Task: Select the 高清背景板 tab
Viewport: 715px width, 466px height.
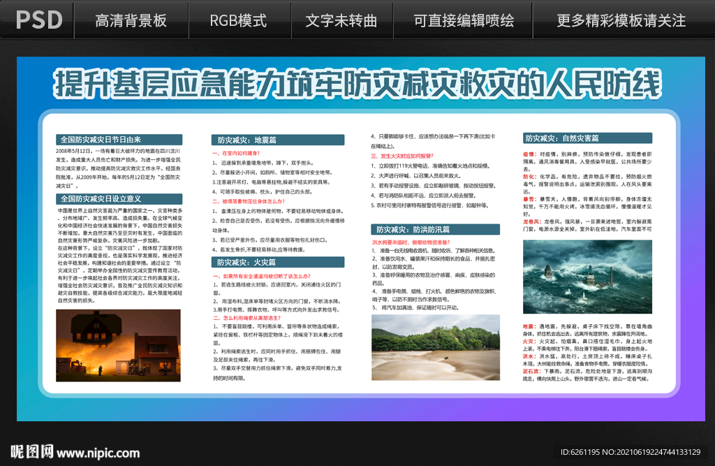Action: [x=131, y=21]
